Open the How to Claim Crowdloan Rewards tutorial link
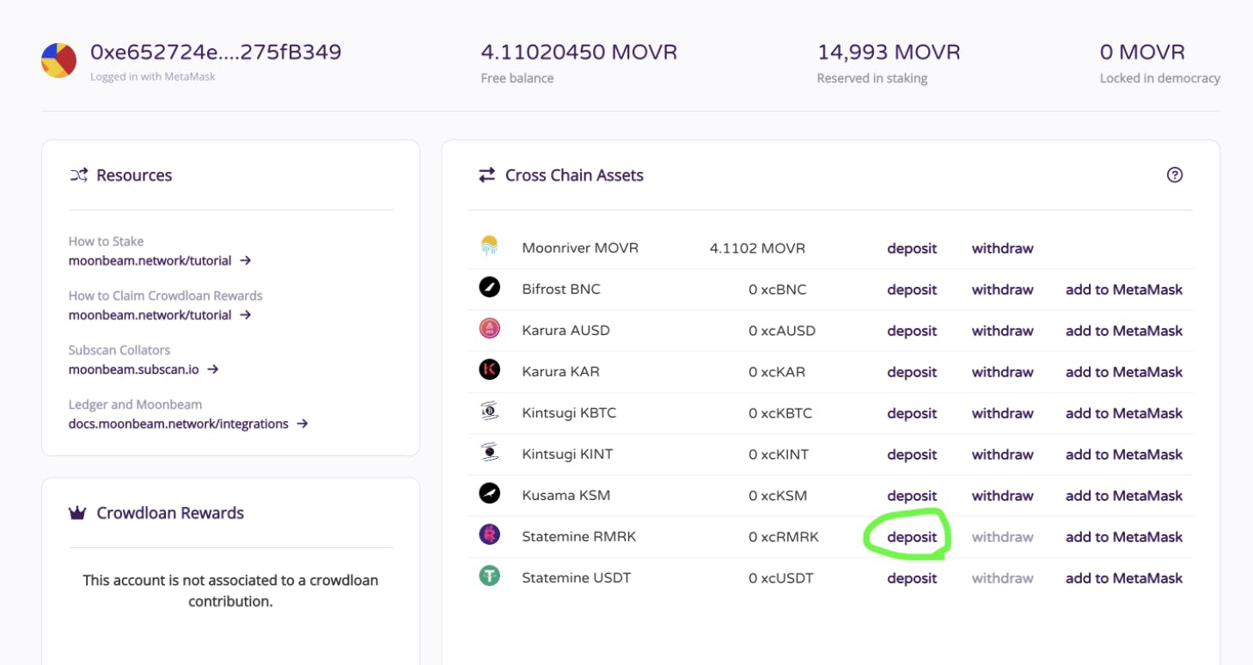The image size is (1253, 665). [x=150, y=315]
